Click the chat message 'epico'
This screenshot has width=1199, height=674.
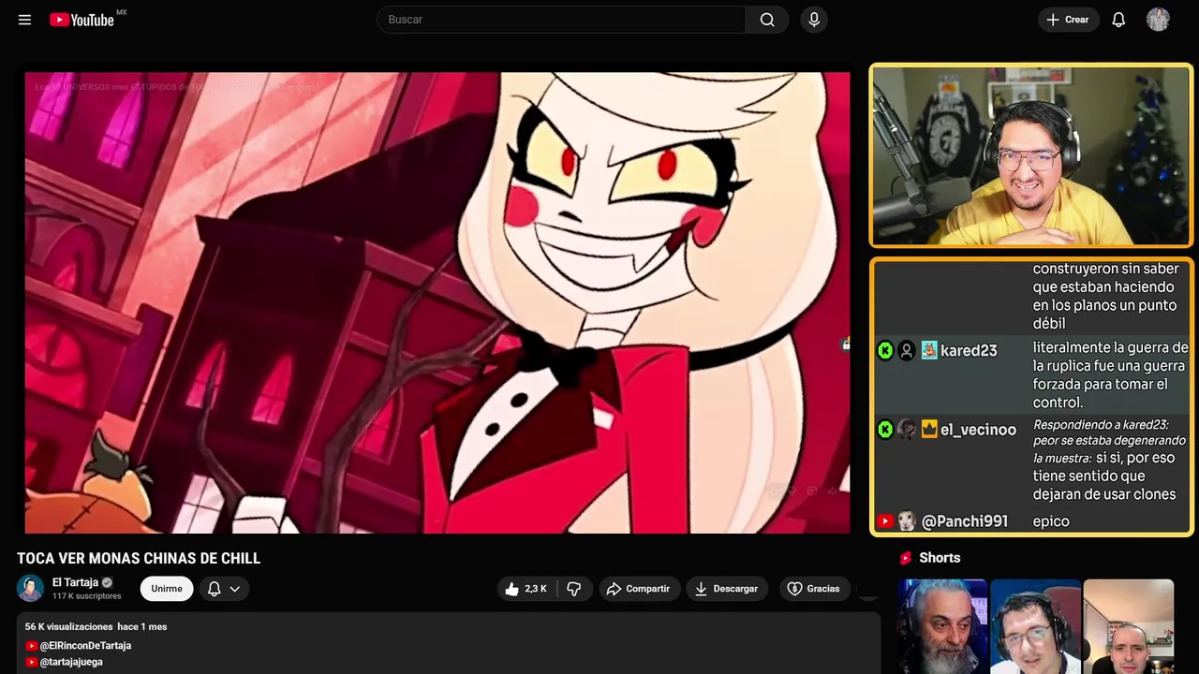pyautogui.click(x=1051, y=521)
